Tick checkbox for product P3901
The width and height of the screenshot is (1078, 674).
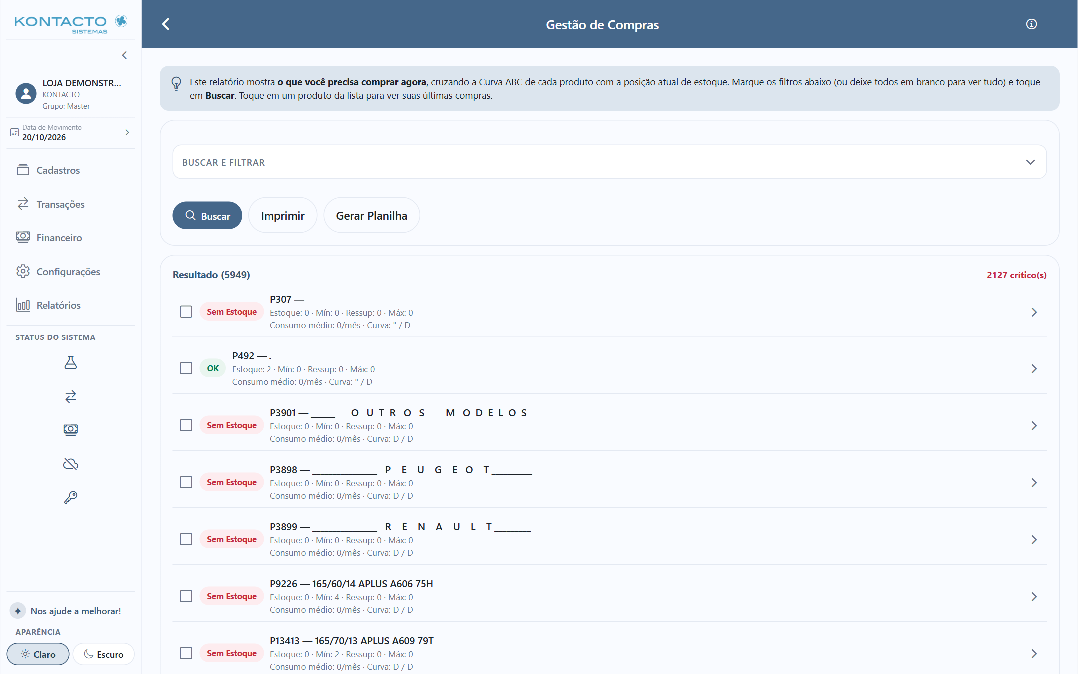pyautogui.click(x=186, y=425)
